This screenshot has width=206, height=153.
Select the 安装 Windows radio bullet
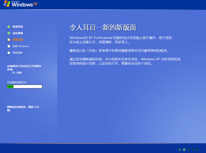[x=8, y=46]
